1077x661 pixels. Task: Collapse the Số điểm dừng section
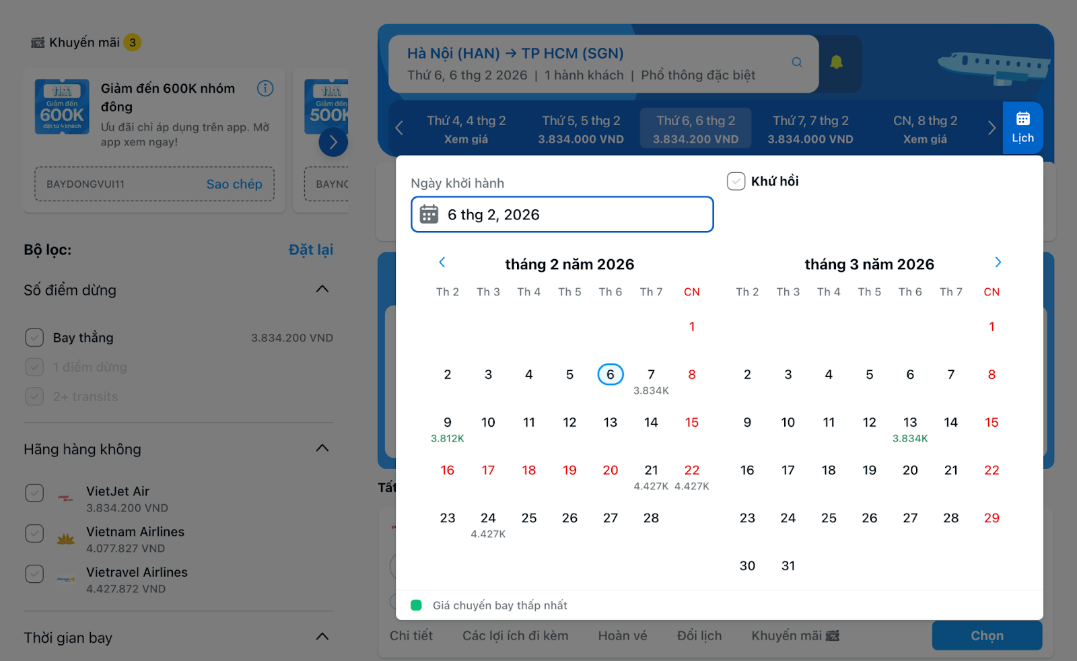pyautogui.click(x=322, y=289)
